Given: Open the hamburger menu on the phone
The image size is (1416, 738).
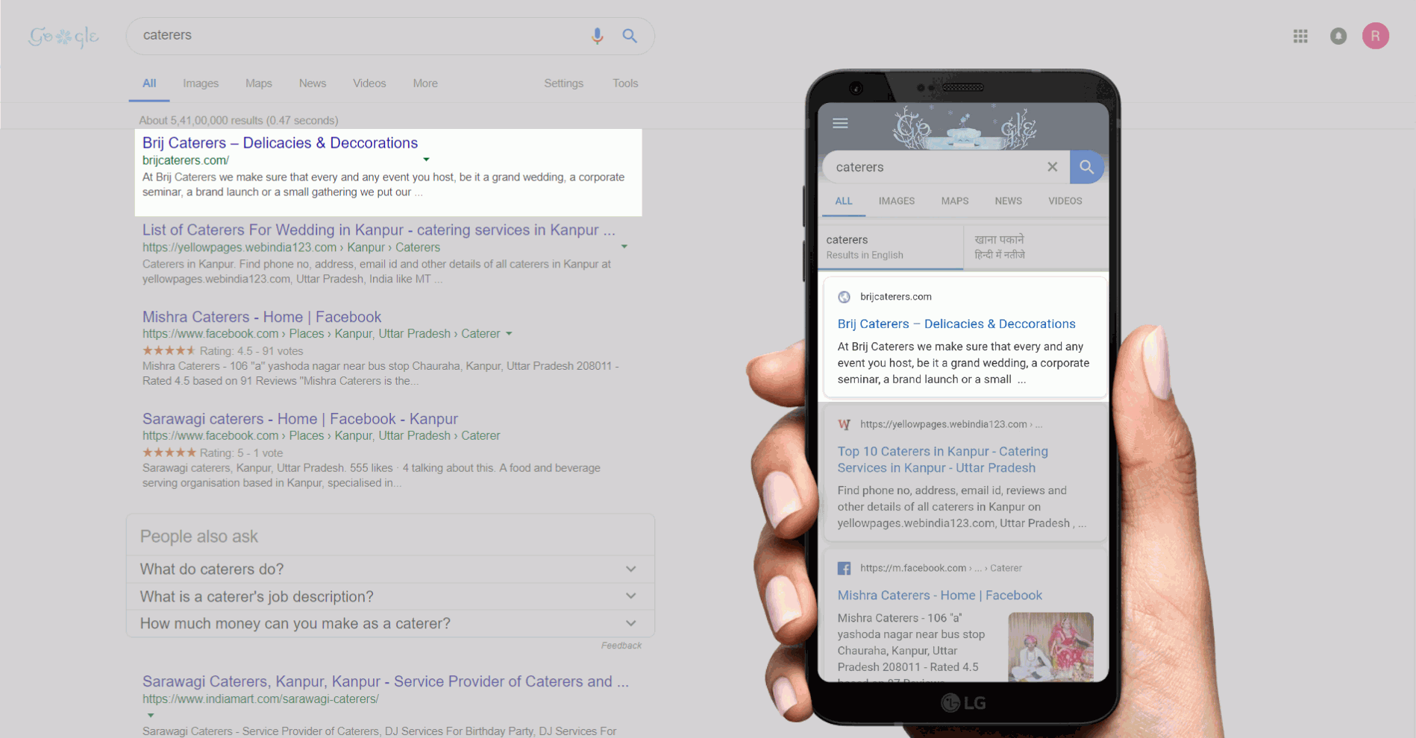Looking at the screenshot, I should (x=840, y=123).
